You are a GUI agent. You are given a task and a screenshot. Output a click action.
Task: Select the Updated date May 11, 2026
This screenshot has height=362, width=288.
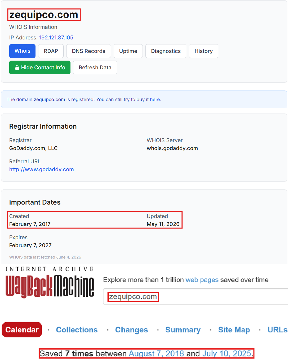pos(163,224)
